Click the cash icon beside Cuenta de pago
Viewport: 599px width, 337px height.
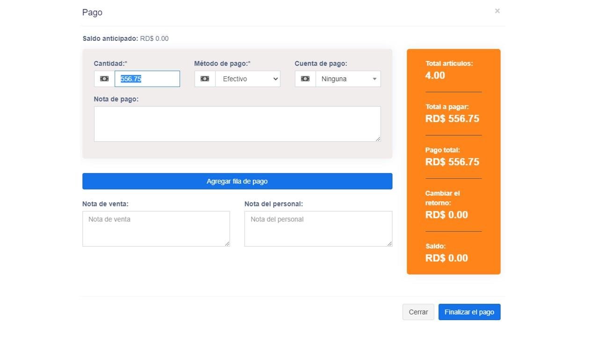click(305, 79)
